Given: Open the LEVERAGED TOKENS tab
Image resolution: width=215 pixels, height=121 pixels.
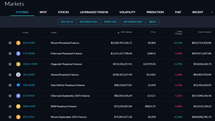Looking at the screenshot, I should (94, 12).
